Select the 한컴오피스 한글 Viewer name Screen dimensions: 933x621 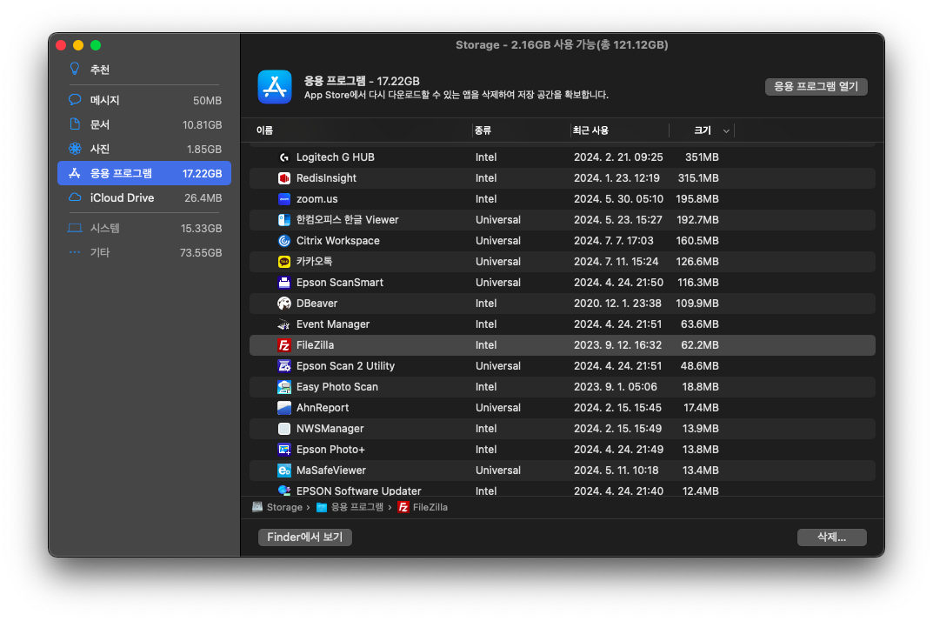click(348, 220)
